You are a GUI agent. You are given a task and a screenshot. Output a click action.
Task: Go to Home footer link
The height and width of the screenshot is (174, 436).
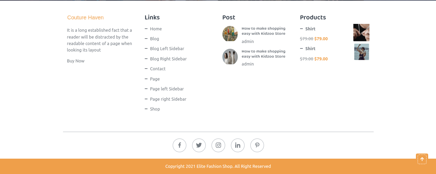tap(156, 29)
